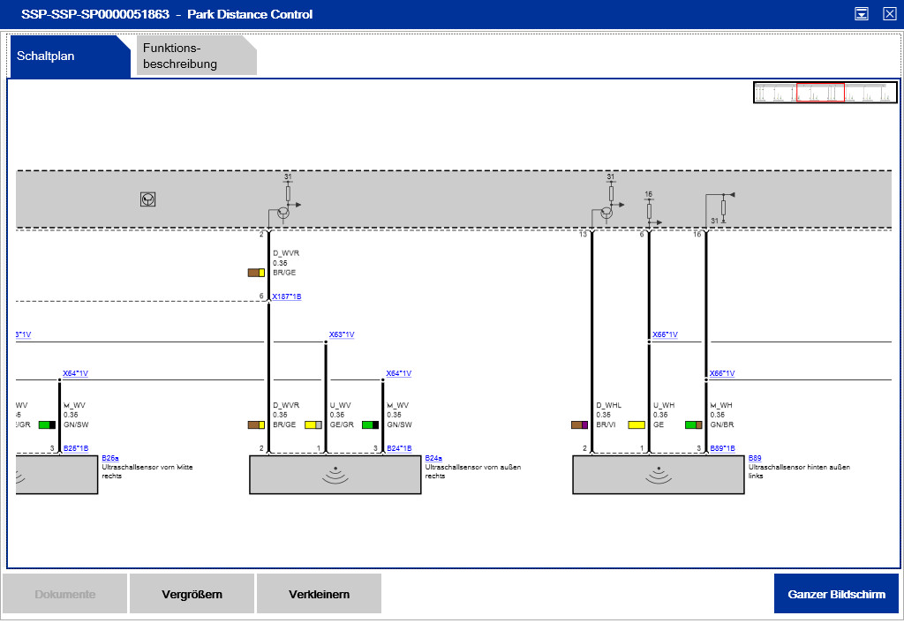The image size is (904, 623).
Task: Click the BR/VI wire color swatch
Action: (579, 424)
